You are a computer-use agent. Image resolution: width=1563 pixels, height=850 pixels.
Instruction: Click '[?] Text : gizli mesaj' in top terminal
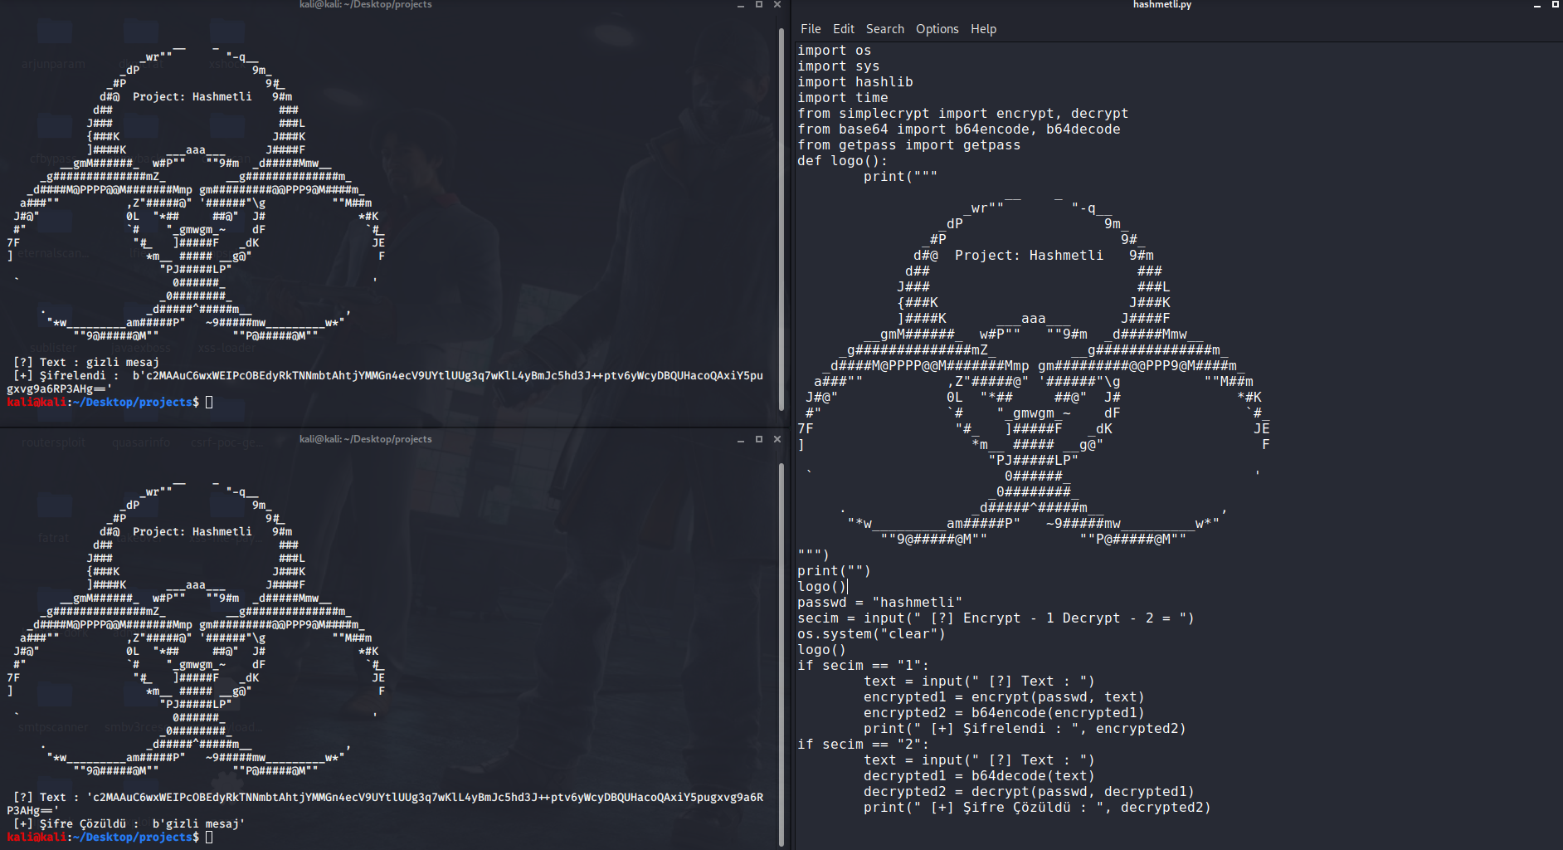pos(86,362)
